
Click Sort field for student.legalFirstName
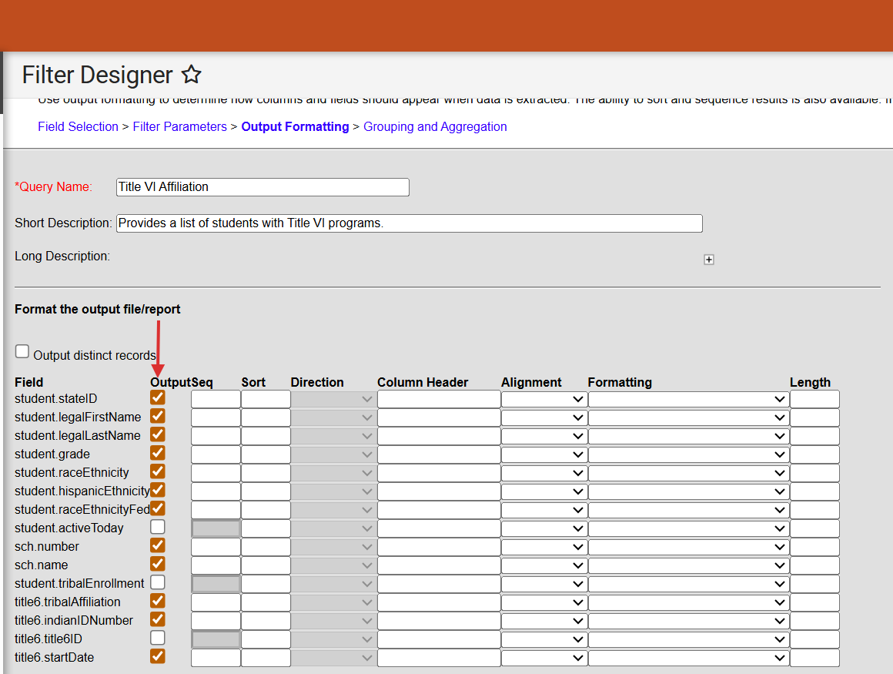(x=266, y=417)
